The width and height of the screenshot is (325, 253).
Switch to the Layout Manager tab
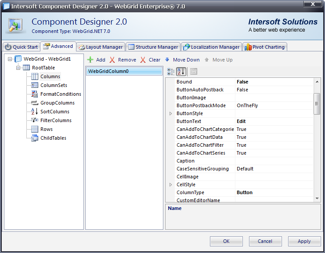pyautogui.click(x=101, y=47)
